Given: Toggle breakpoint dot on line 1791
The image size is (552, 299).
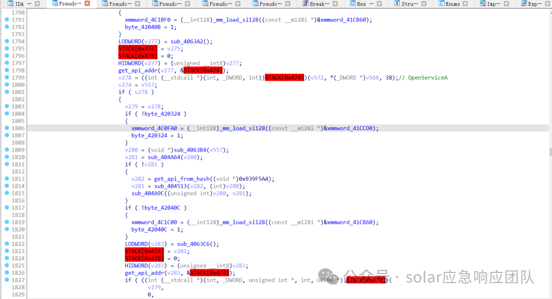Looking at the screenshot, I should pos(7,20).
